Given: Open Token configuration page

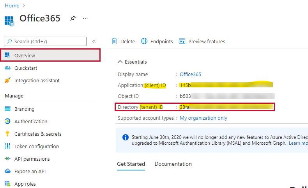Looking at the screenshot, I should [37, 147].
